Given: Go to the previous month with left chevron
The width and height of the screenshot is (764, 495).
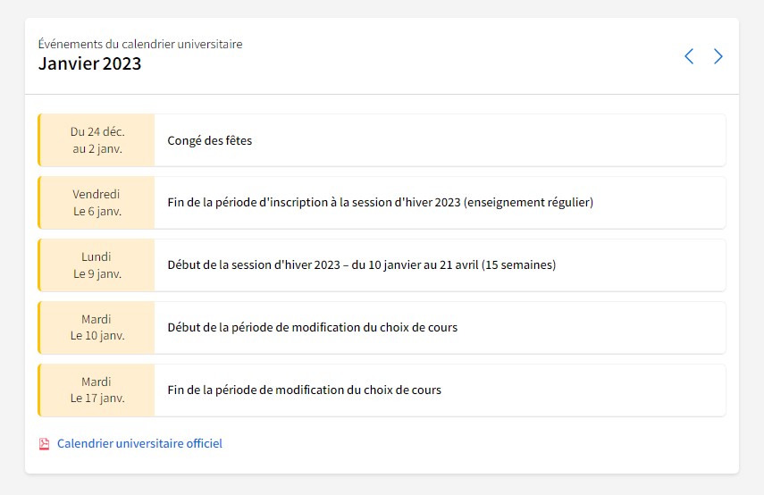Looking at the screenshot, I should [689, 56].
